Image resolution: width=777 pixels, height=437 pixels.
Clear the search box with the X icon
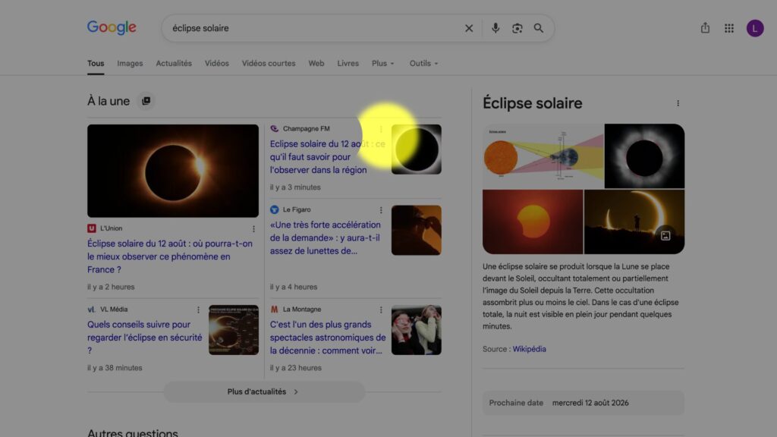(469, 28)
